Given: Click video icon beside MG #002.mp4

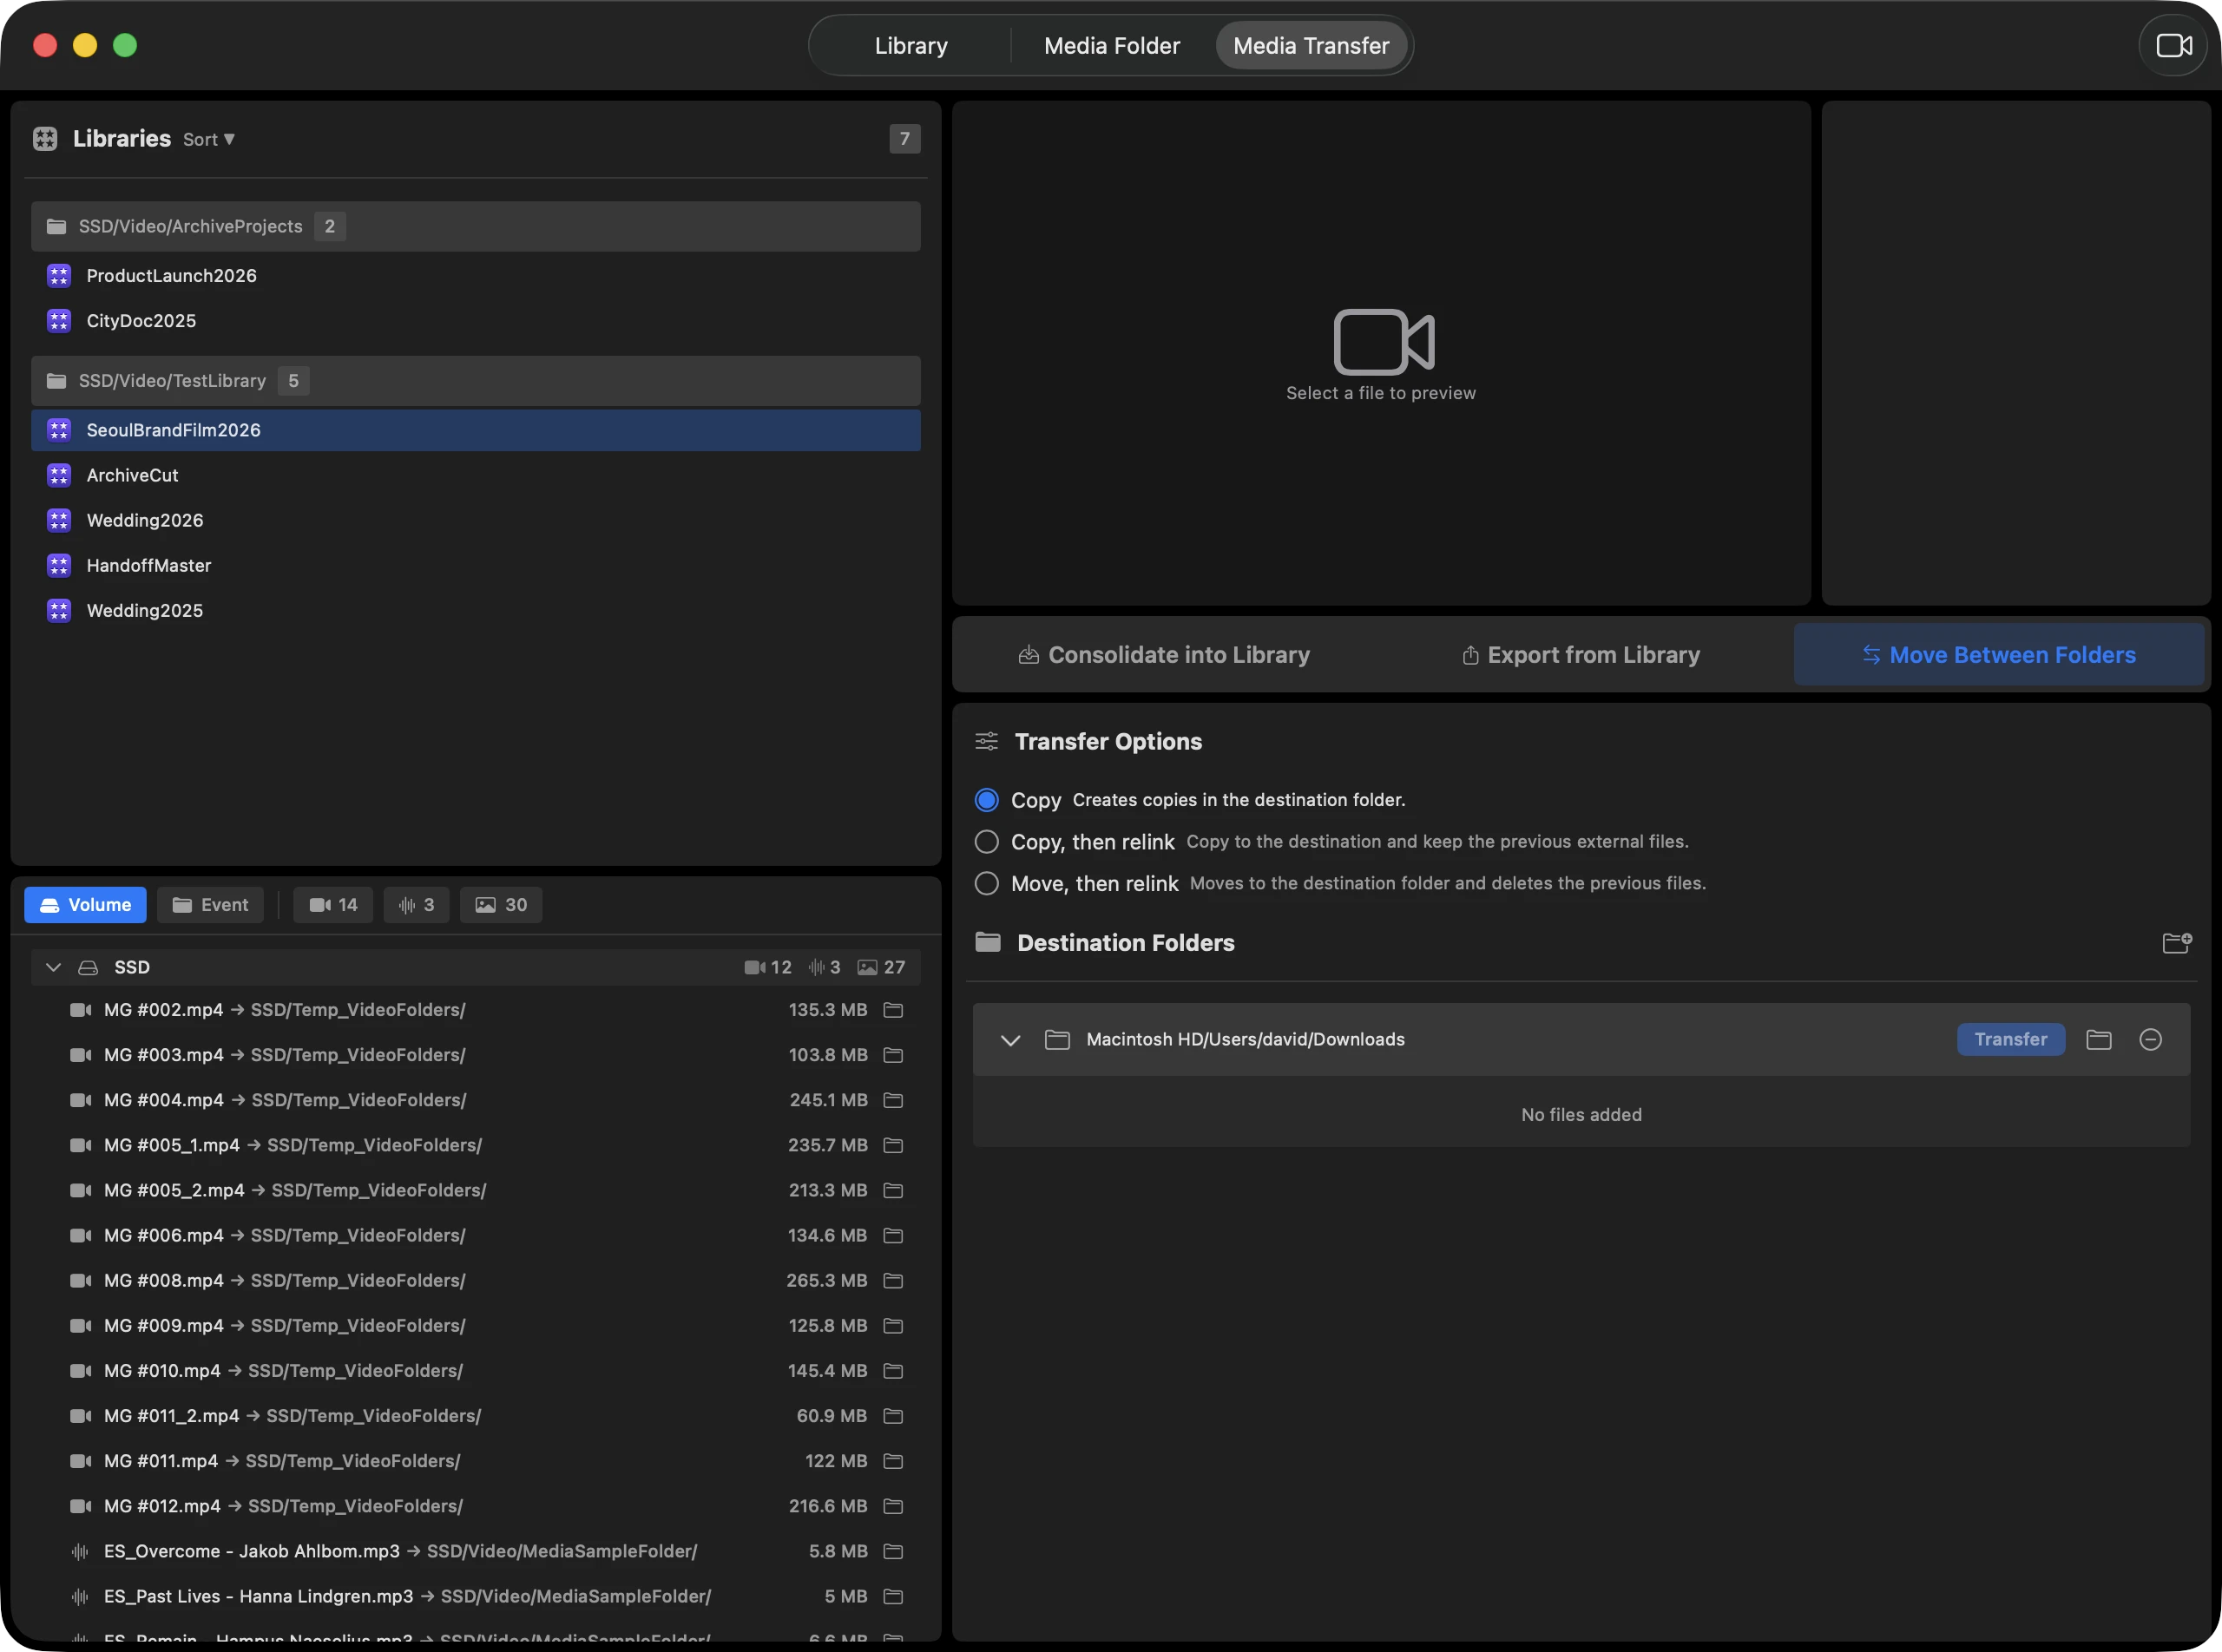Looking at the screenshot, I should click(81, 1010).
